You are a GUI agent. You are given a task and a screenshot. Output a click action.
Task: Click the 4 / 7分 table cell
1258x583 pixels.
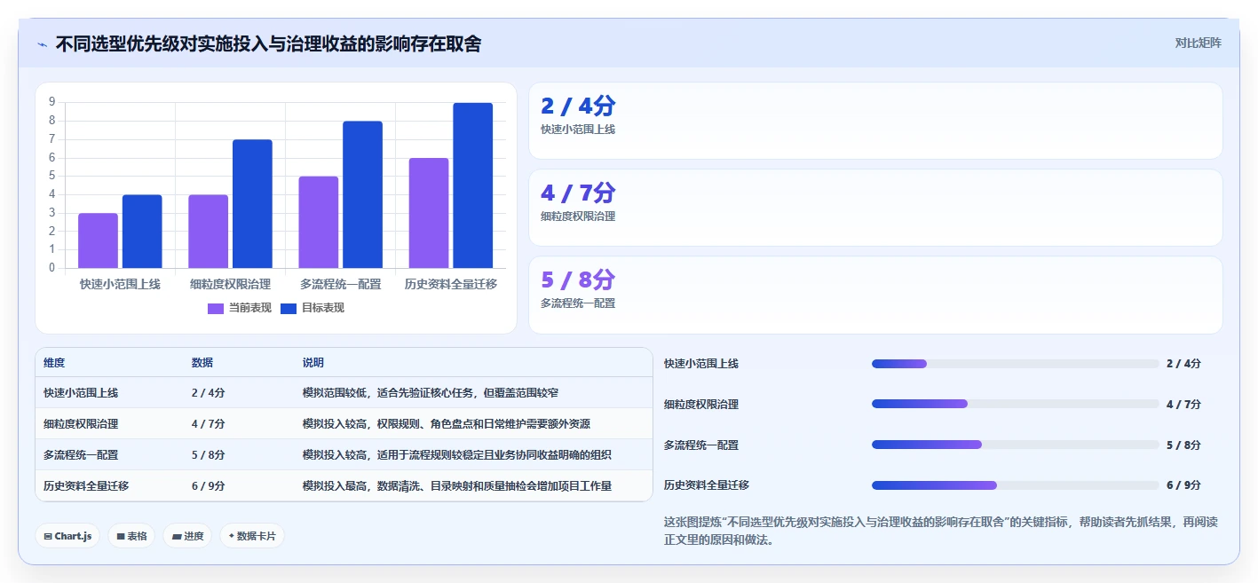click(208, 423)
